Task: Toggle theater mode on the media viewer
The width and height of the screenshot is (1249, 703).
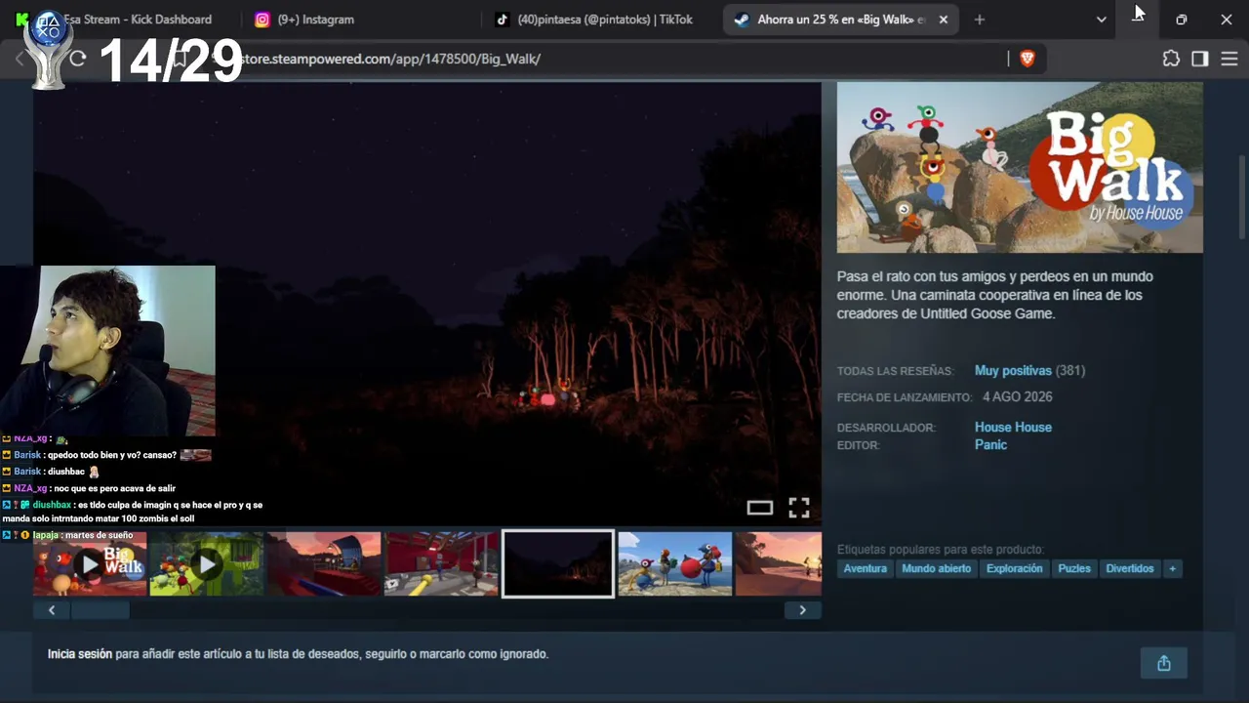Action: [760, 508]
